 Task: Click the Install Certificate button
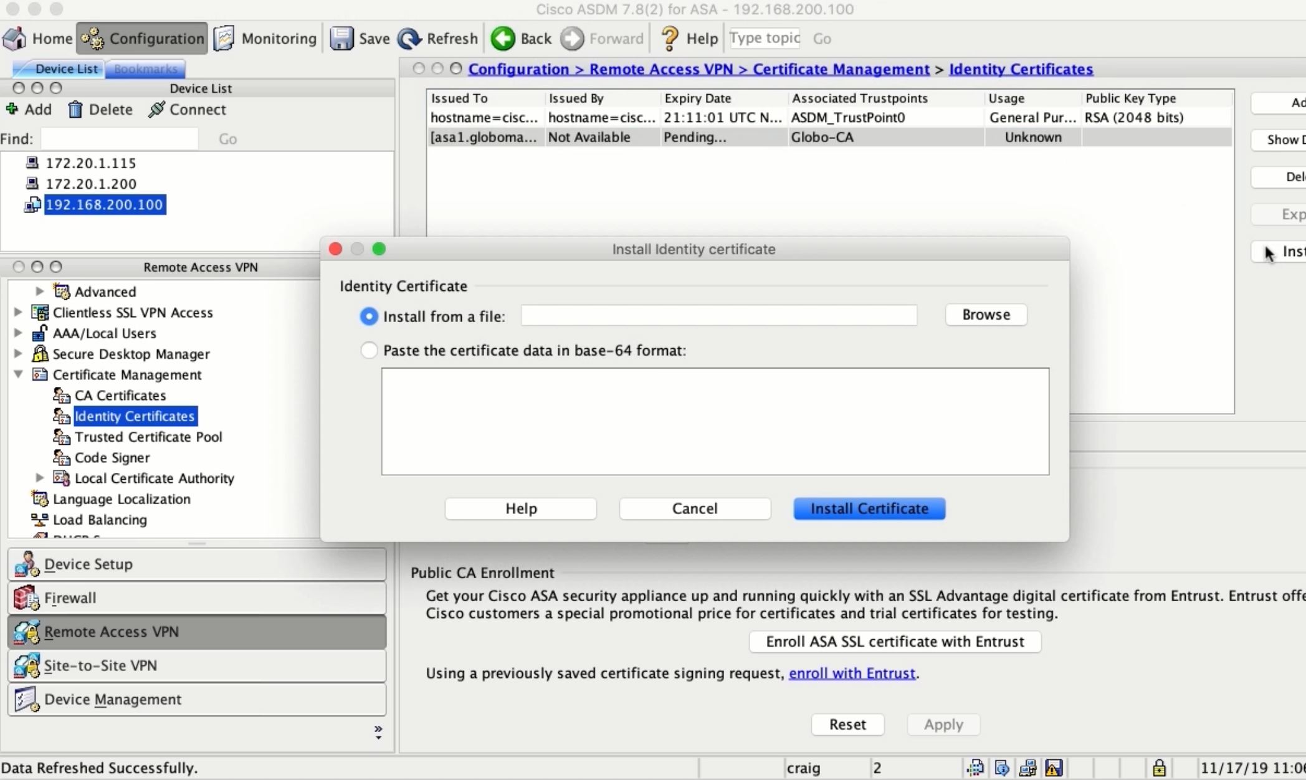point(869,508)
